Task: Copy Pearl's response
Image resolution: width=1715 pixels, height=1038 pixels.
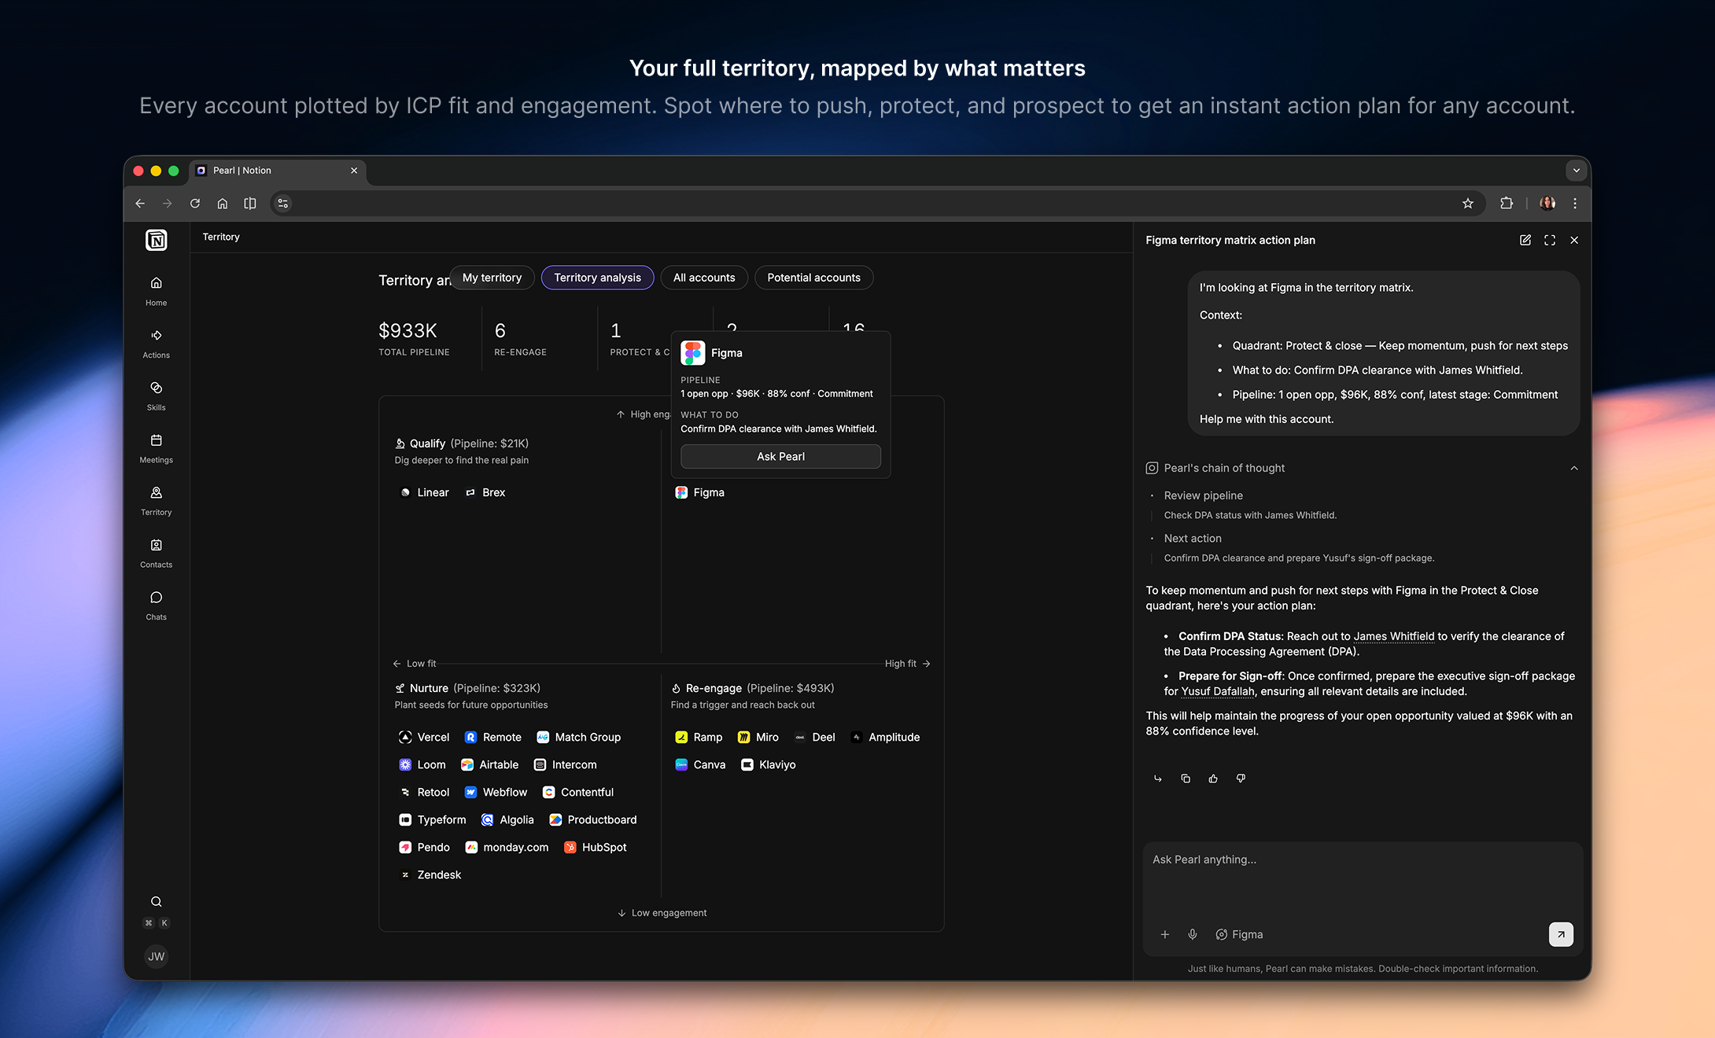Action: (1186, 778)
